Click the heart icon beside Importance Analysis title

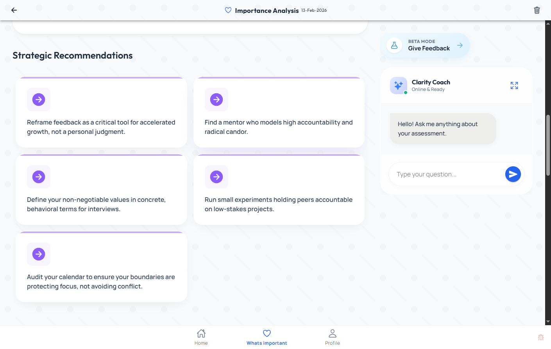(228, 10)
